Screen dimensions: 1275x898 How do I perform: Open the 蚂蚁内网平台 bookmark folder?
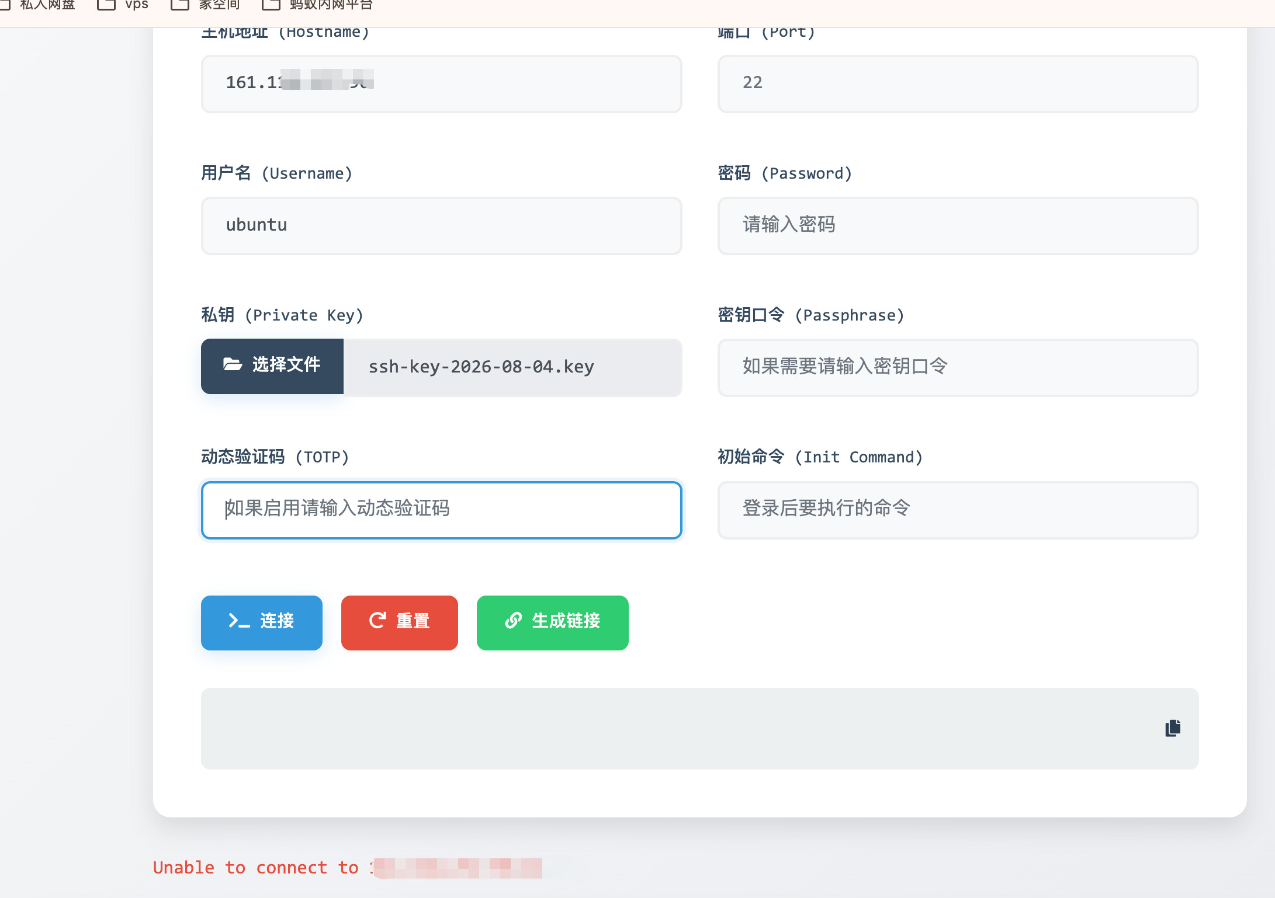click(317, 5)
